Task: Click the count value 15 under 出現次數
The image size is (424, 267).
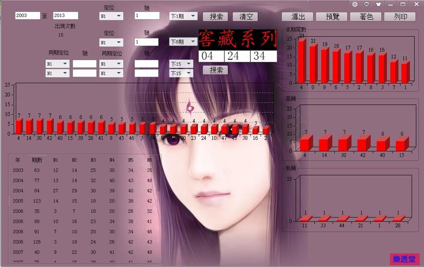Action: pyautogui.click(x=61, y=35)
